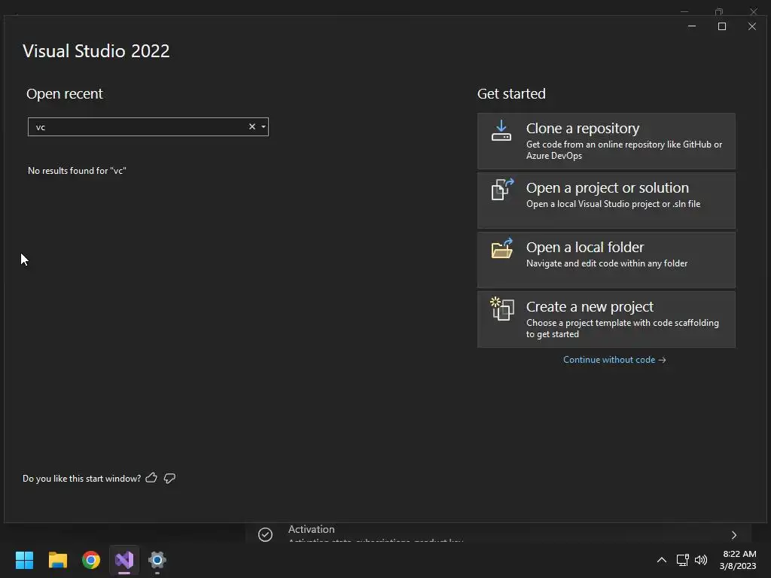This screenshot has height=578, width=771.
Task: Clear the recent search text with X
Action: [x=252, y=126]
